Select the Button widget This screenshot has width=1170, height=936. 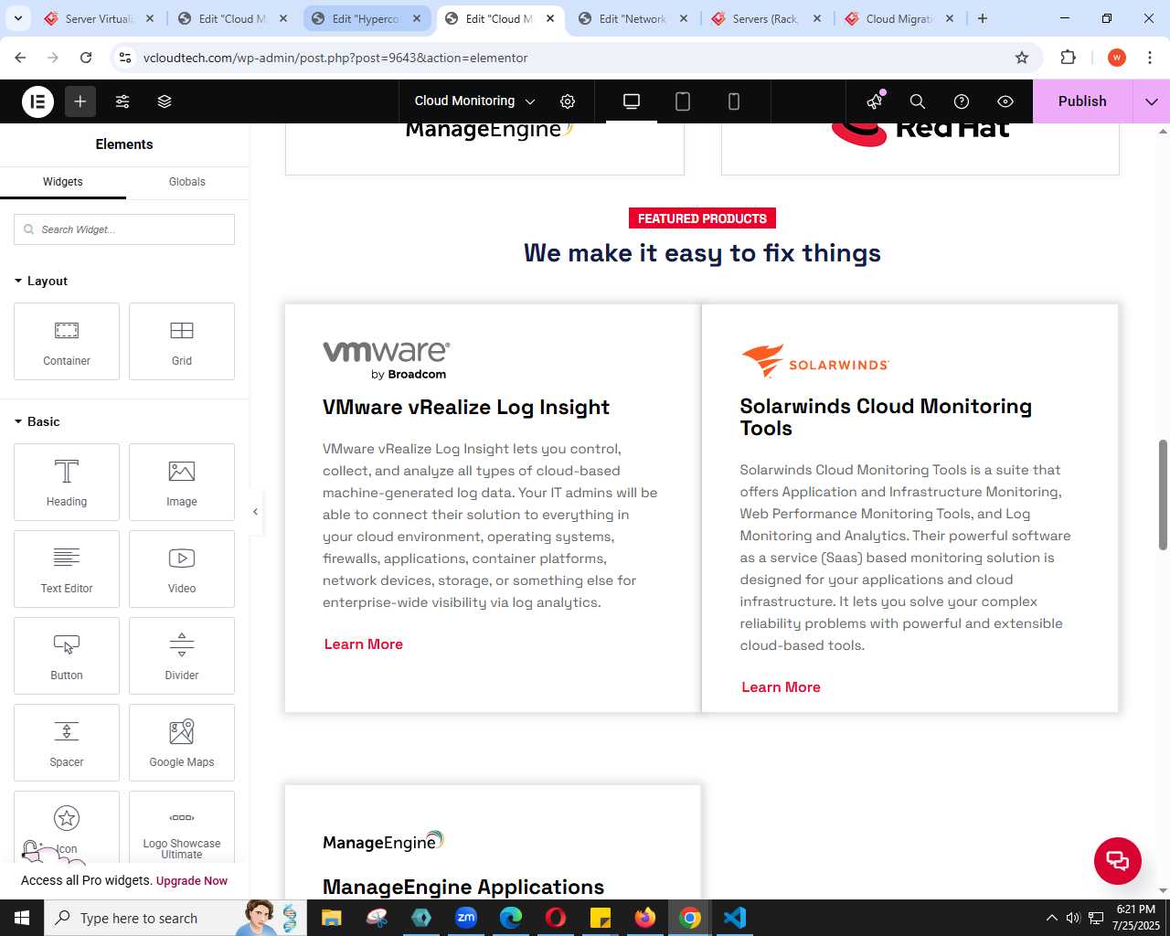click(67, 655)
